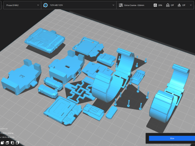Screen dimensions: 195x146
Task: Open the Prusa i3 Mk2 printer selector
Action: [22, 5]
